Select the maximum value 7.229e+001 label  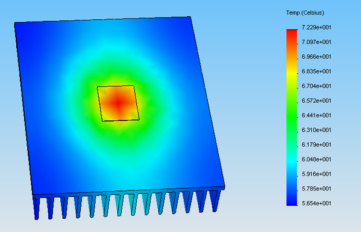point(316,27)
